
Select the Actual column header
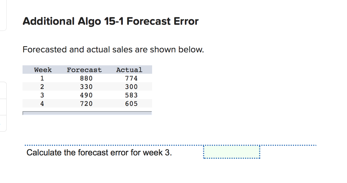pos(129,70)
